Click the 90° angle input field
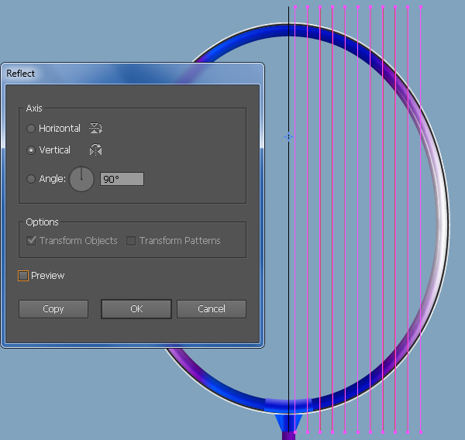Image resolution: width=465 pixels, height=440 pixels. click(x=122, y=179)
